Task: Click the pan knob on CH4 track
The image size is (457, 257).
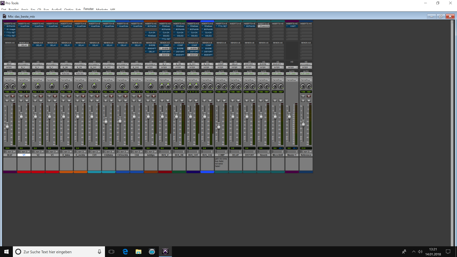Action: click(136, 86)
